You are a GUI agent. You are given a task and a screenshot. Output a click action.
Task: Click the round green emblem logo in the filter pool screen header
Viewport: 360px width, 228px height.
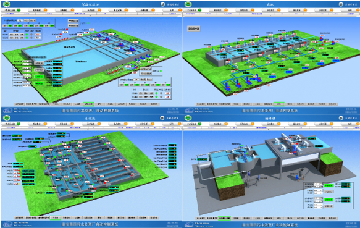click(x=188, y=4)
